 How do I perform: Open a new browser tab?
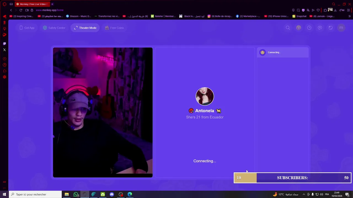coord(52,4)
